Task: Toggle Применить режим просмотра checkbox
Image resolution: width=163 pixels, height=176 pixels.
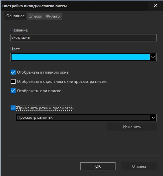Action: coord(13,108)
